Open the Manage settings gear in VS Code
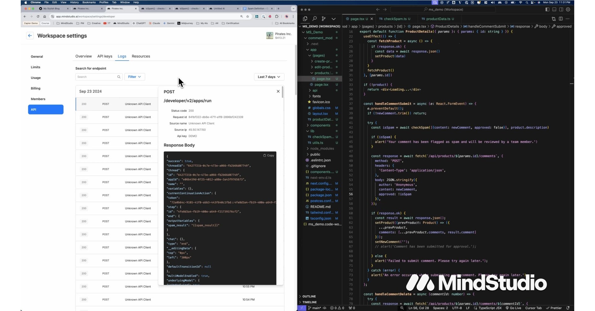595x311 pixels. [568, 10]
